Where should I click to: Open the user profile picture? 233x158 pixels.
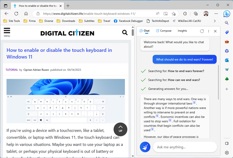206,14
